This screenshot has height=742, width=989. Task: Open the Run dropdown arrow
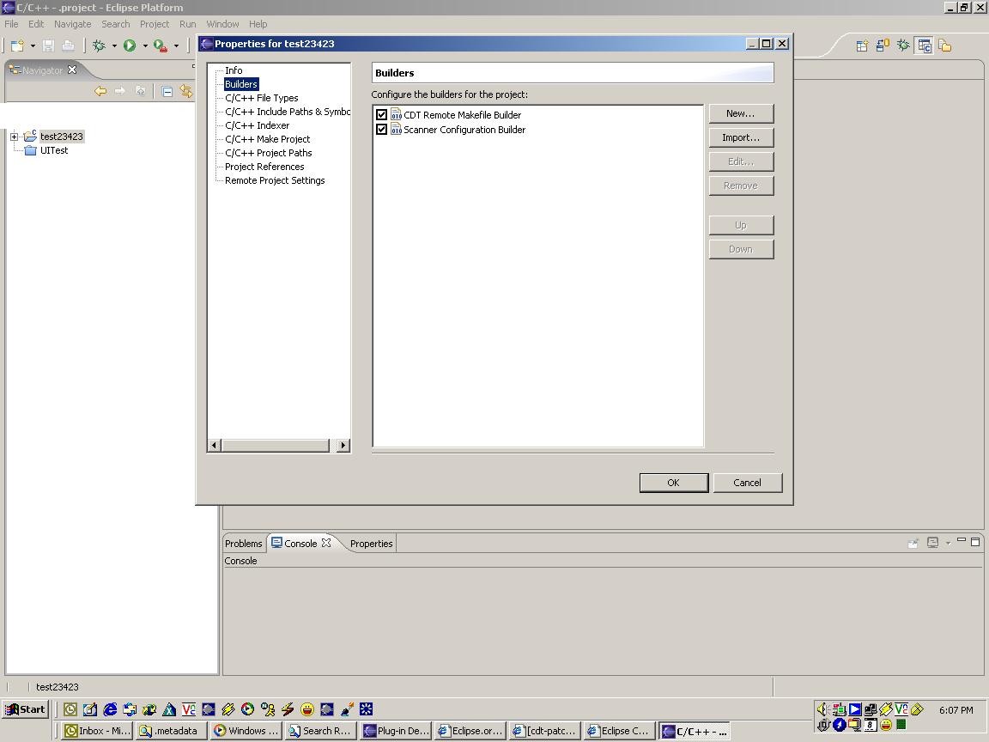145,46
